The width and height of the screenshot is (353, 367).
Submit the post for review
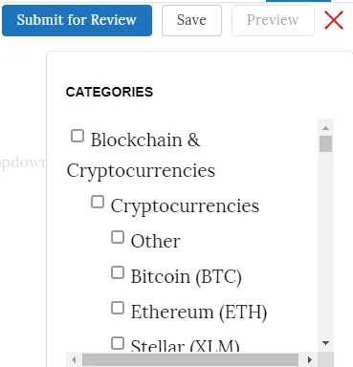tap(77, 20)
